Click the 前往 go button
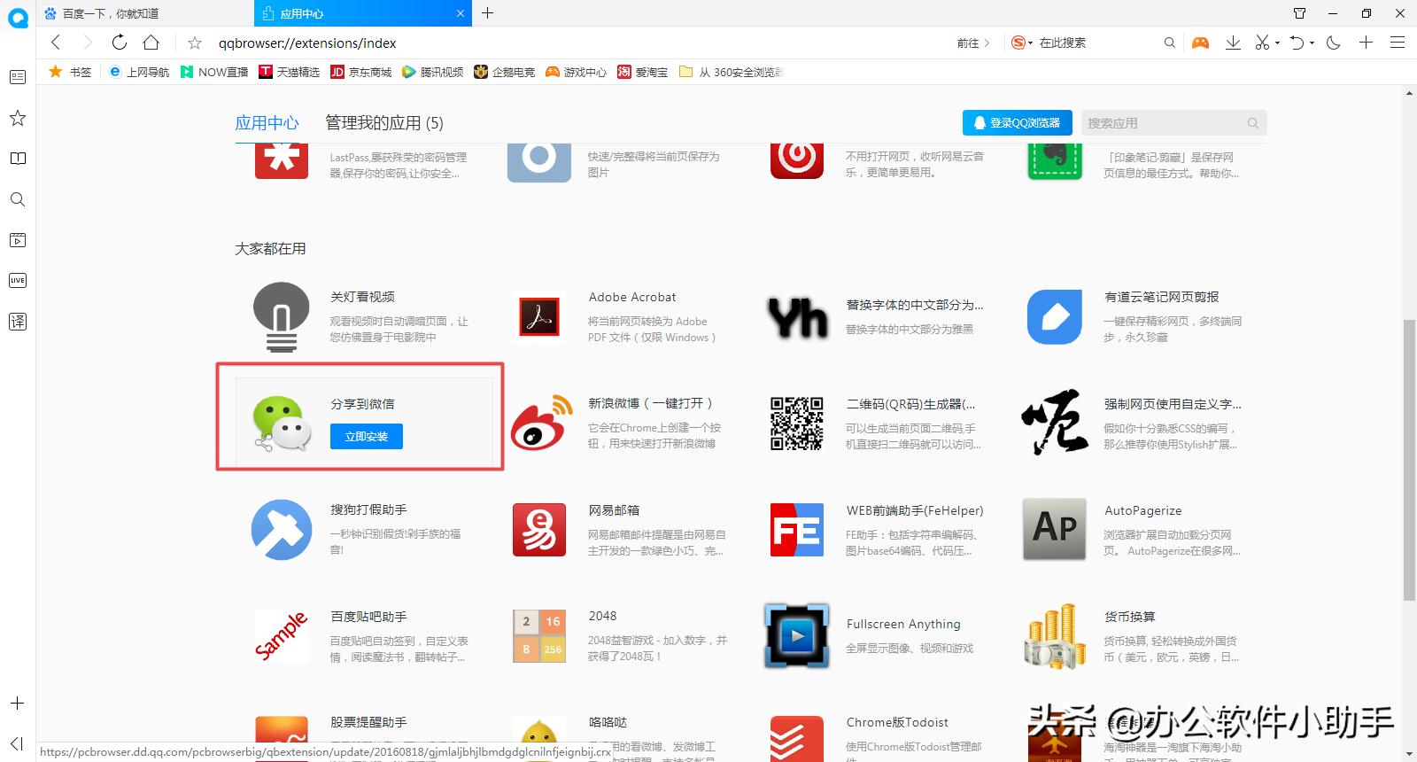1417x762 pixels. 973,43
